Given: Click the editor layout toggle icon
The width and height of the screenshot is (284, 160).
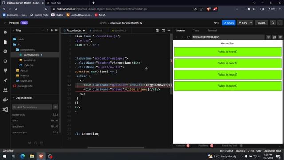Looking at the screenshot, I should (163, 31).
